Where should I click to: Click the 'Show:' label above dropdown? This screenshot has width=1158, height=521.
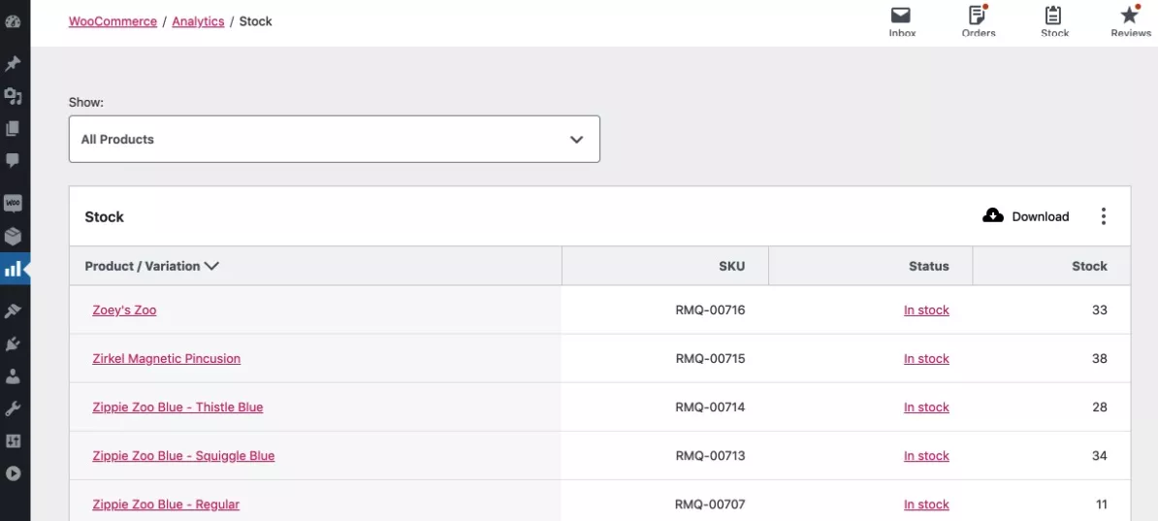point(86,103)
